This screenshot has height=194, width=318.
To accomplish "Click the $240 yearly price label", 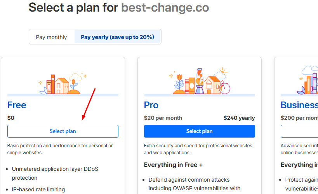I will pyautogui.click(x=239, y=118).
